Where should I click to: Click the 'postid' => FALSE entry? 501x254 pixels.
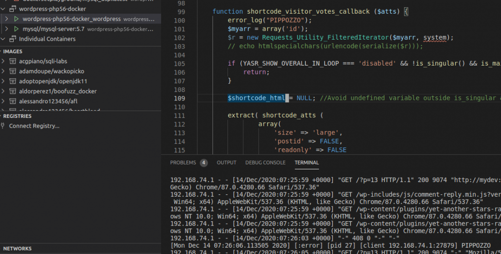click(308, 141)
